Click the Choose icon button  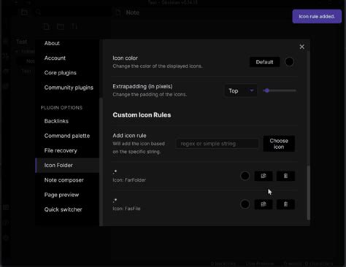(x=279, y=144)
